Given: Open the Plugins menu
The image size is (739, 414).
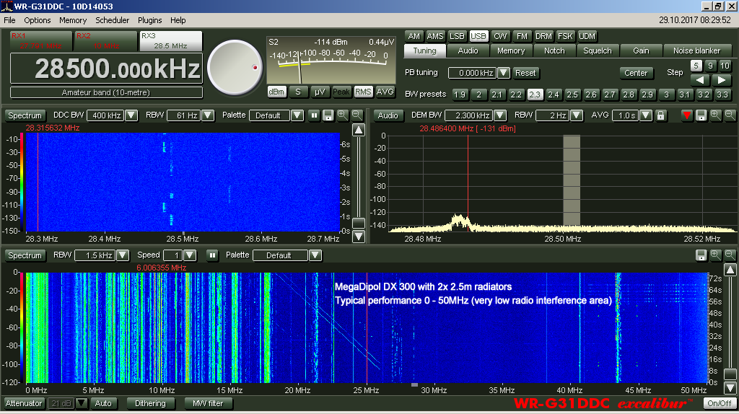Looking at the screenshot, I should pyautogui.click(x=149, y=20).
